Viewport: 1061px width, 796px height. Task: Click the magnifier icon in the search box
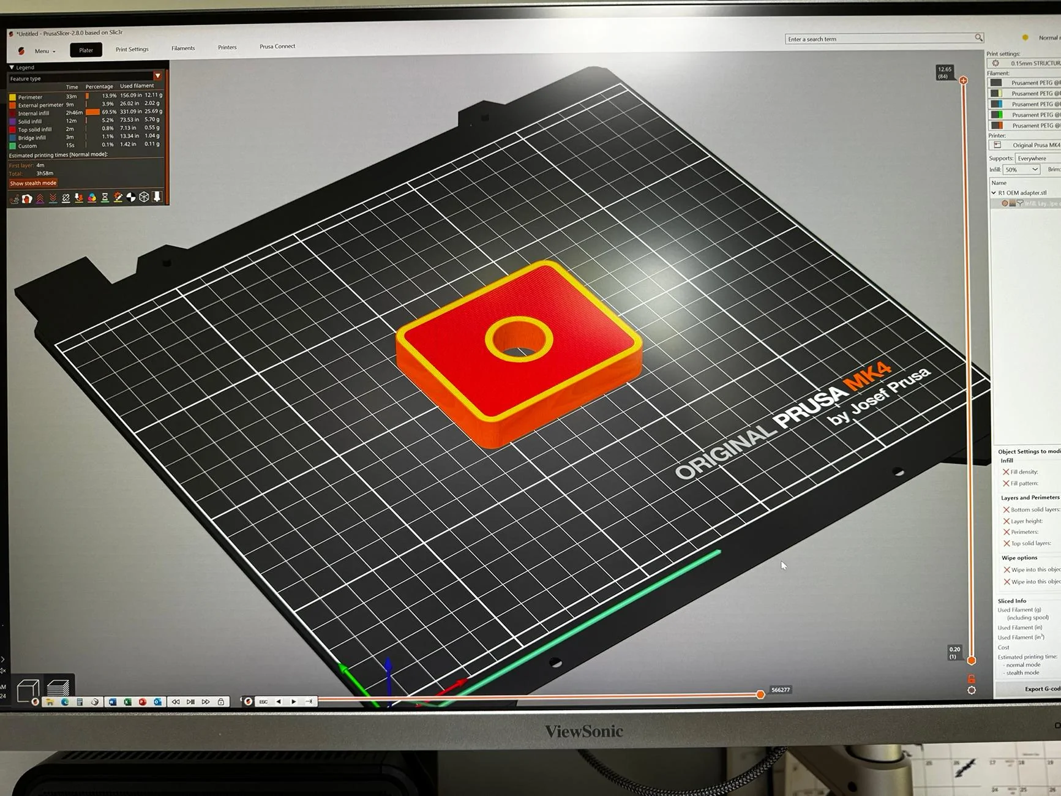[978, 38]
